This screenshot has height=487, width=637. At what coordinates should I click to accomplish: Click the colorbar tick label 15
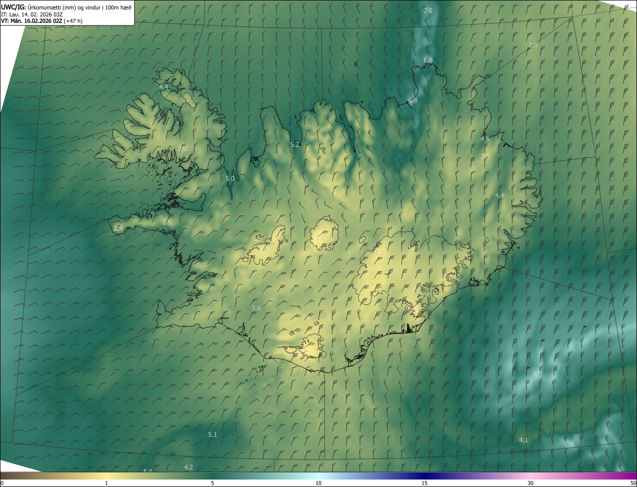(425, 483)
